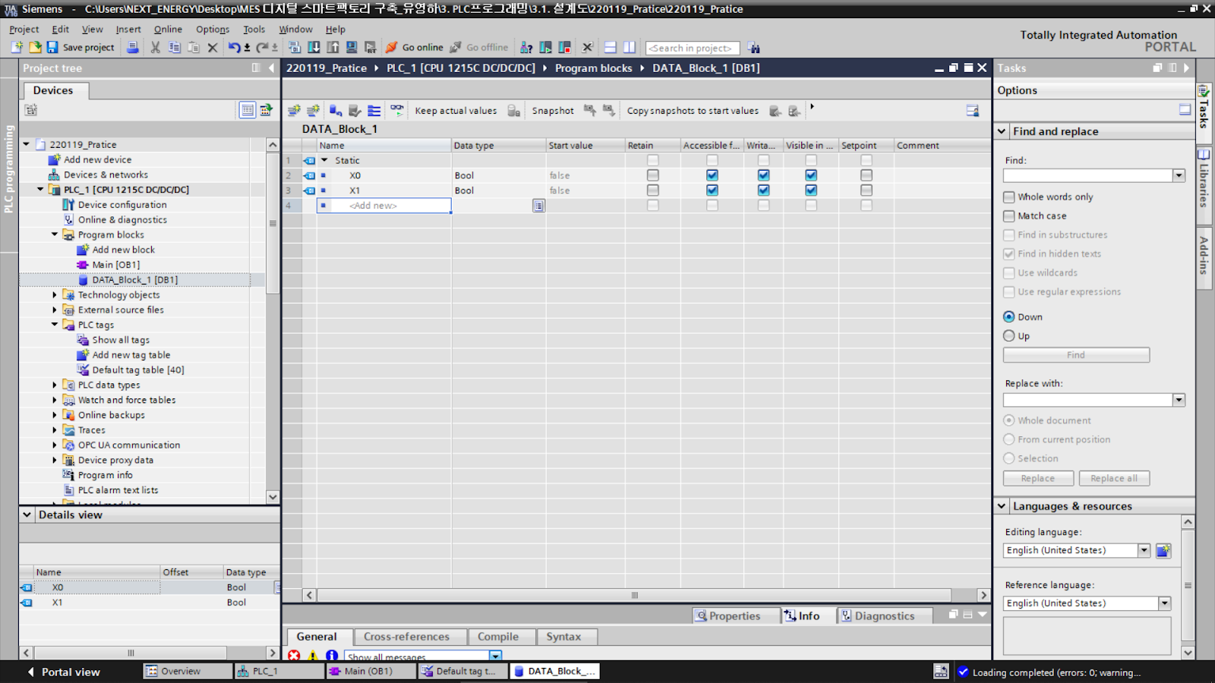The image size is (1215, 683).
Task: Switch to the Compile tab
Action: click(498, 637)
